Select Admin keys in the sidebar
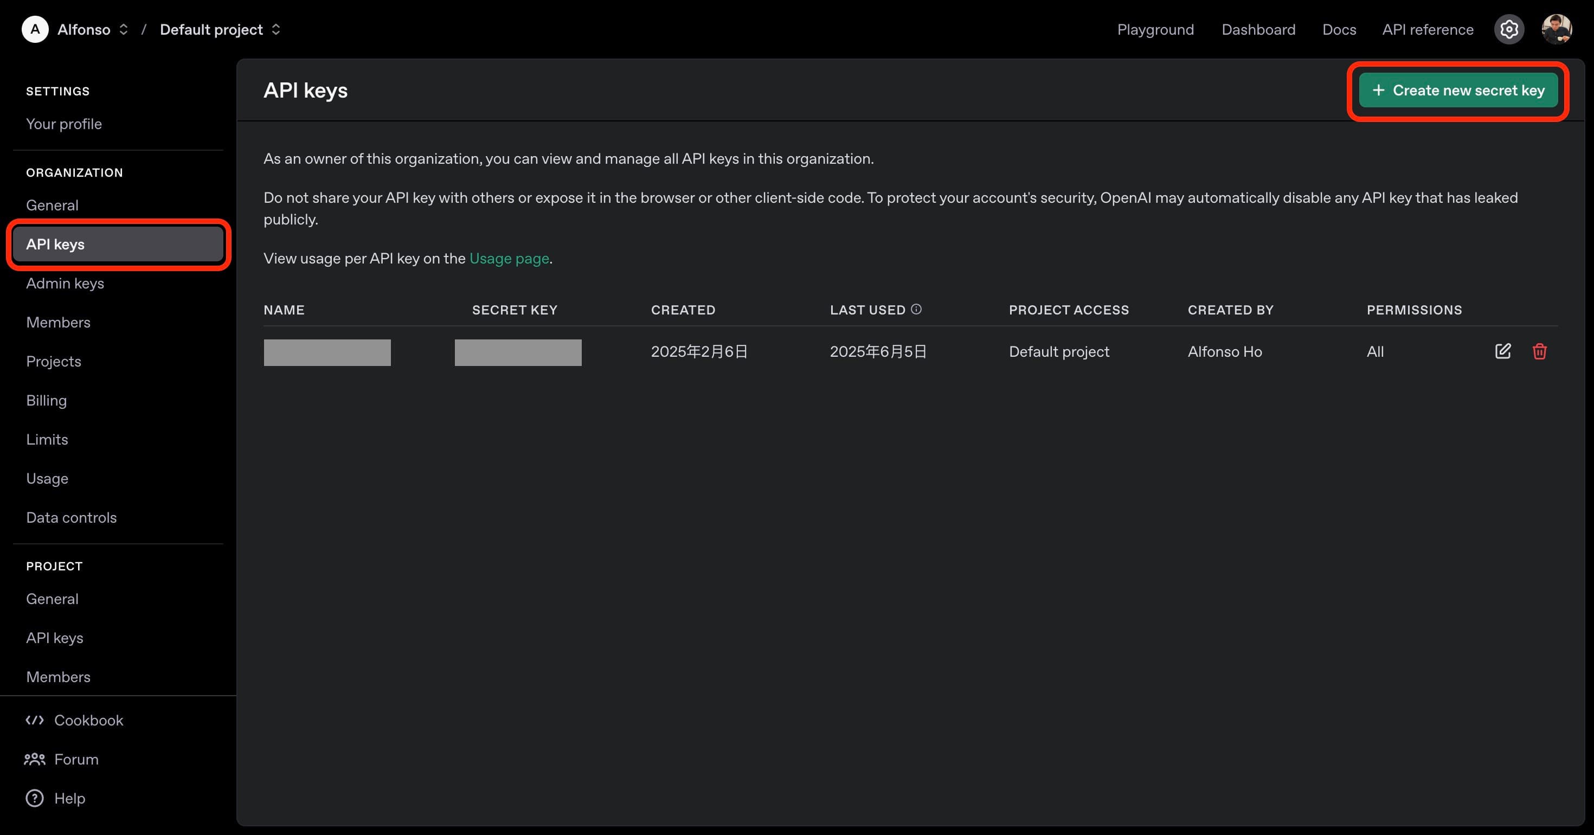The width and height of the screenshot is (1594, 835). pos(65,283)
